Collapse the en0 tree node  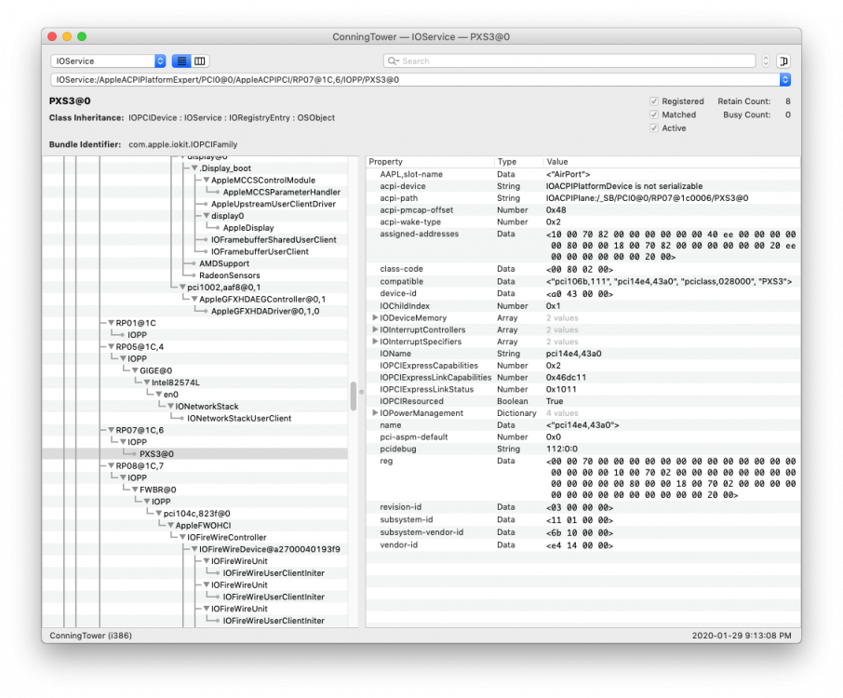click(x=158, y=395)
